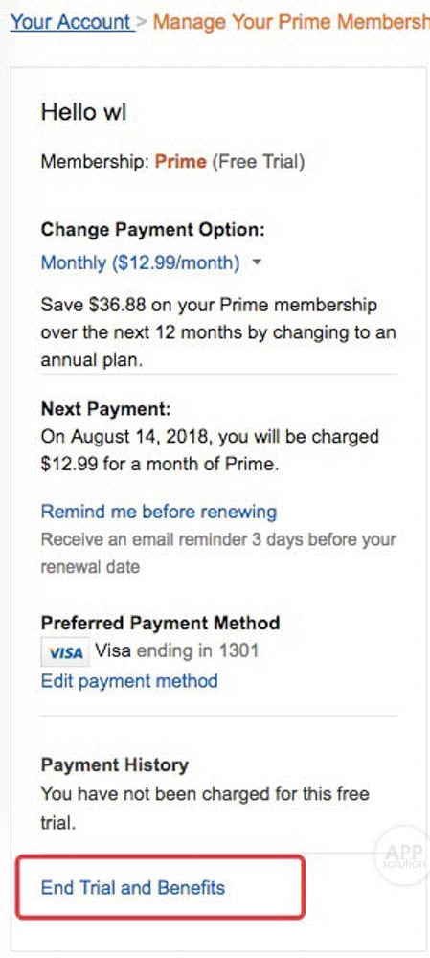Click the Payment History heading
This screenshot has width=430, height=958.
114,764
